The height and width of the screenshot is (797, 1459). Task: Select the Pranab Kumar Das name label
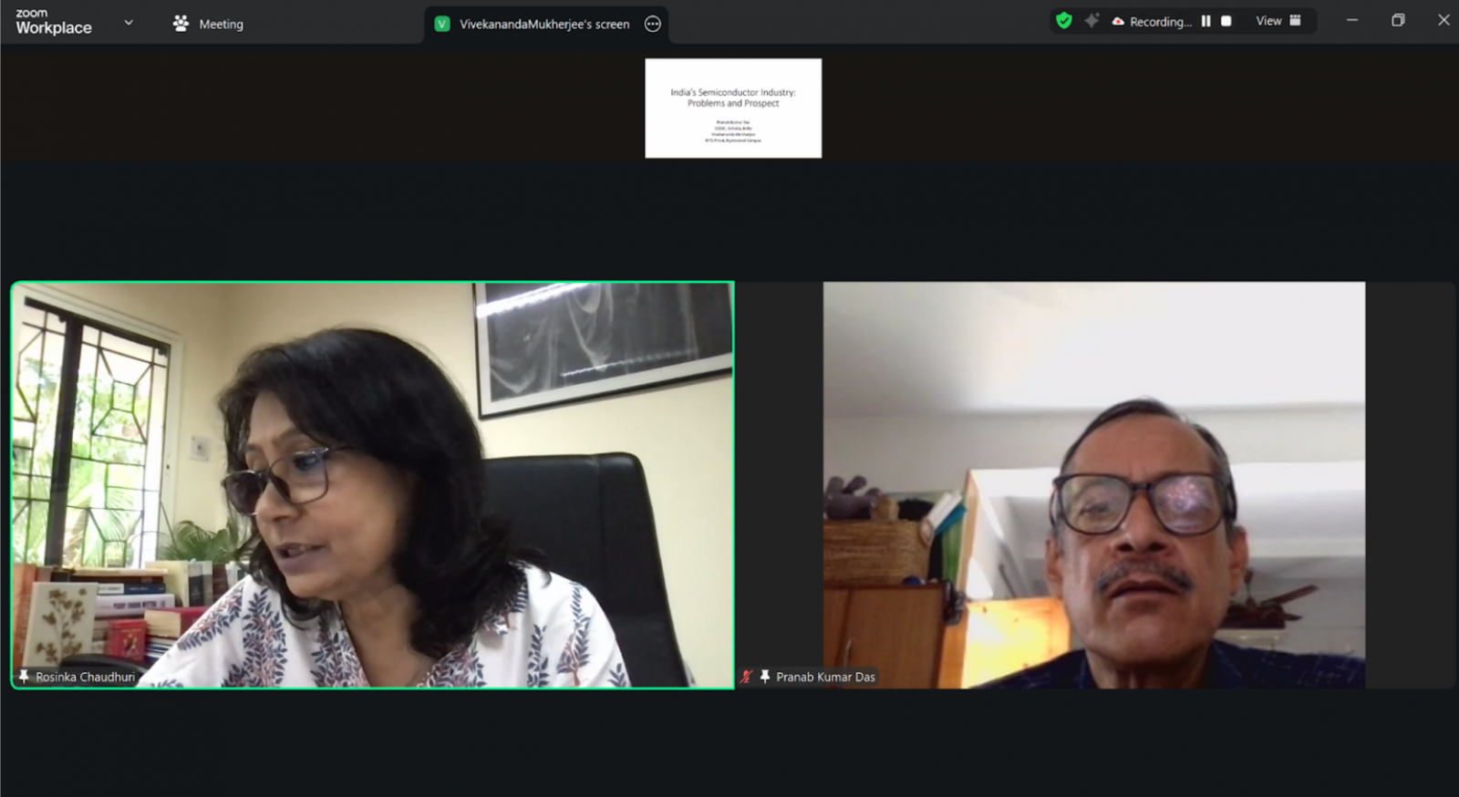(x=825, y=677)
